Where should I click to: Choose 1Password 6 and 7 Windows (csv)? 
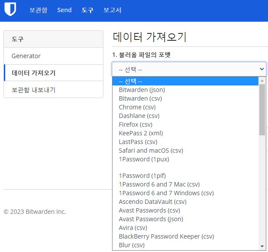pyautogui.click(x=185, y=193)
